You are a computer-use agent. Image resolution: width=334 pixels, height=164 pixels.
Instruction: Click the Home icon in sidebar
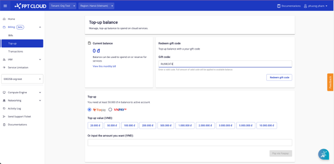pos(4,19)
